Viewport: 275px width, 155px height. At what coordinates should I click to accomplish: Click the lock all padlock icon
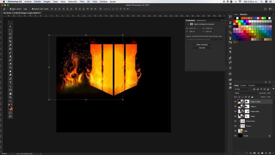tap(252, 97)
